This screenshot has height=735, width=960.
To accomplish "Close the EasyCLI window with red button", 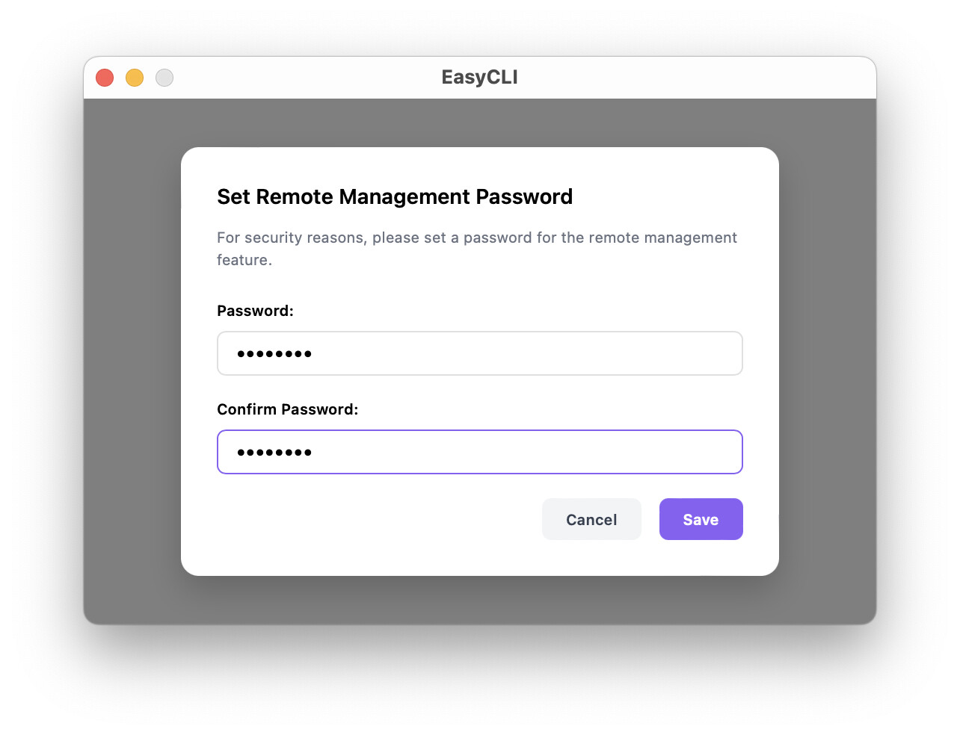I will pos(105,78).
